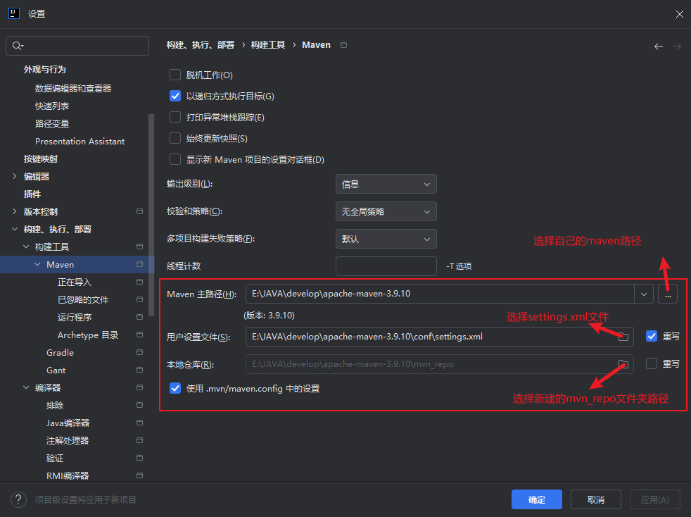The image size is (691, 517).
Task: Click the 取消 button
Action: 595,499
